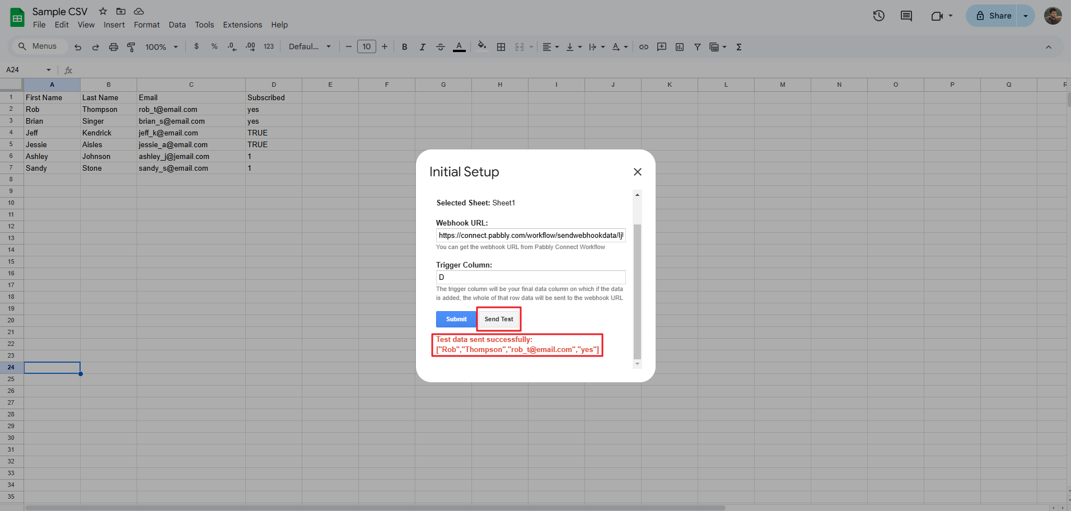
Task: Open the comments panel icon
Action: point(906,16)
